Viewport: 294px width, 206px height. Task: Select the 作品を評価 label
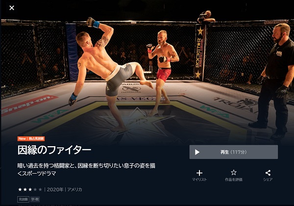(234, 180)
